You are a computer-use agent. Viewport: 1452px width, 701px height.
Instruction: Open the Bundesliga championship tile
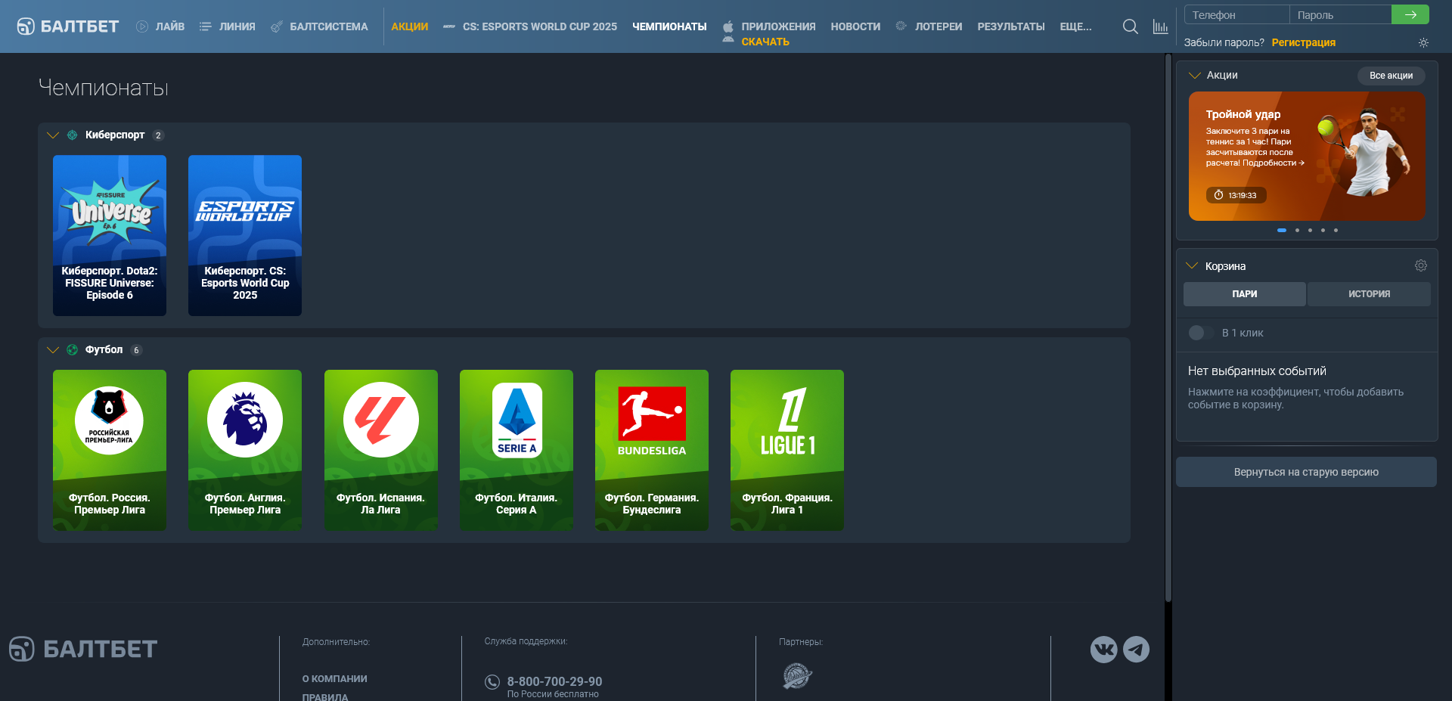tap(651, 450)
